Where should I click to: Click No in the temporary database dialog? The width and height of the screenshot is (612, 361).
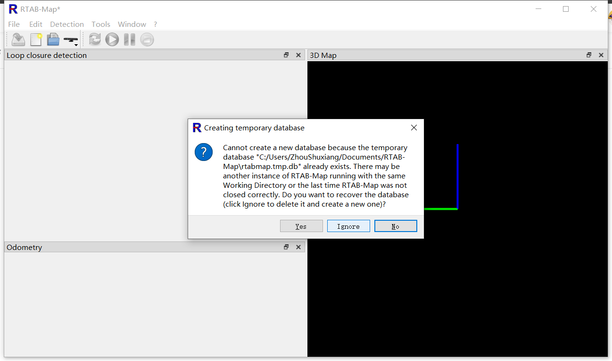tap(396, 226)
